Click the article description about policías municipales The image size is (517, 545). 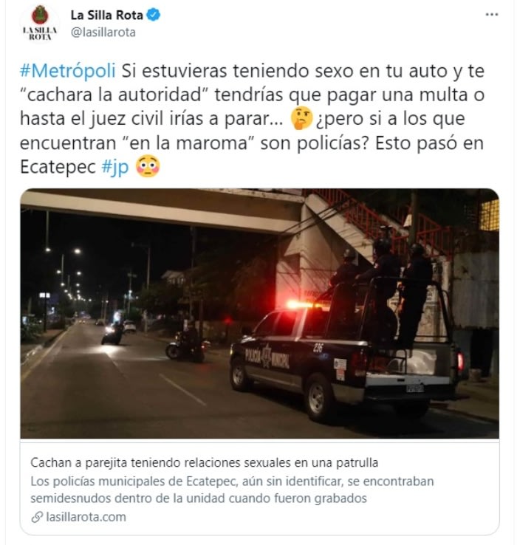(x=232, y=490)
